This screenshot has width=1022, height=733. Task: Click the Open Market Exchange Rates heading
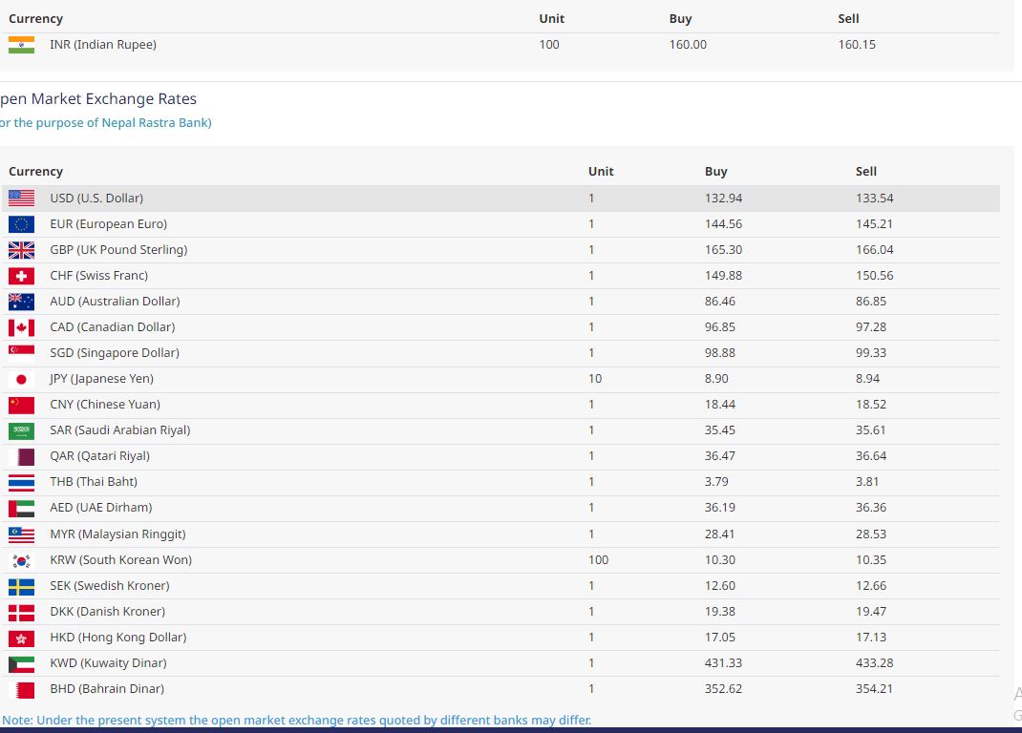click(x=98, y=99)
